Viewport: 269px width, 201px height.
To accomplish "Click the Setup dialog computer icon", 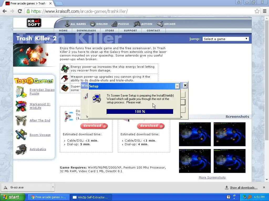I will [x=97, y=98].
